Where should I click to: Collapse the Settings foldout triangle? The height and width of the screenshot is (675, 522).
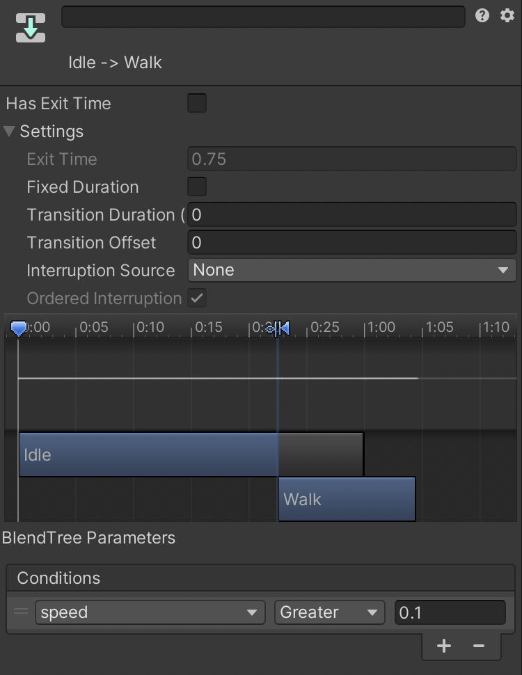coord(10,132)
